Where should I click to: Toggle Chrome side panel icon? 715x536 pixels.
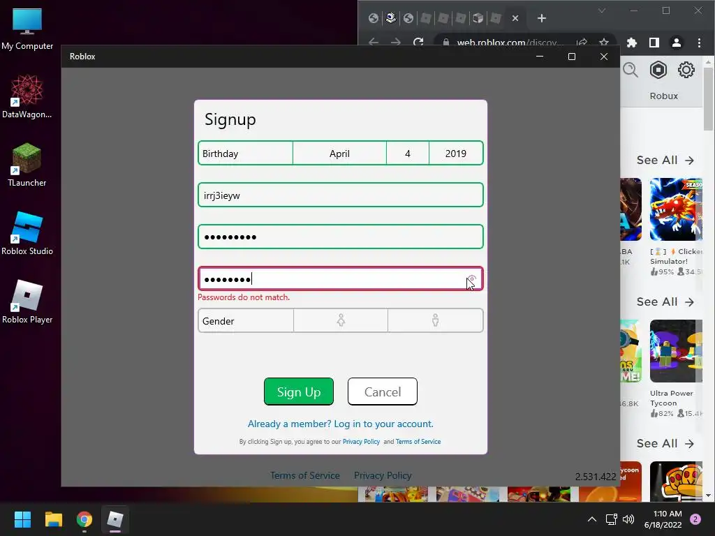[x=654, y=43]
